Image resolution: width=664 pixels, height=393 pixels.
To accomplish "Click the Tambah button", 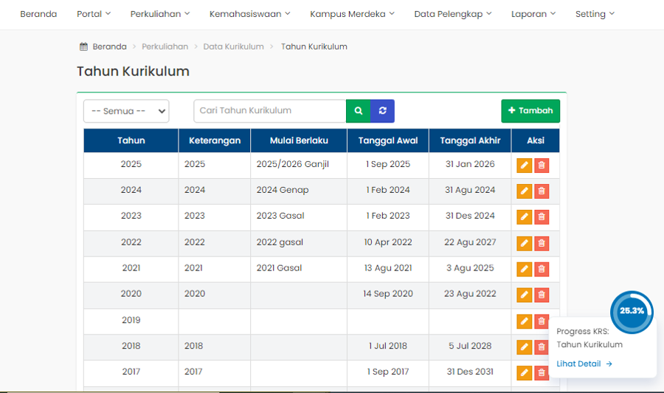I will [530, 111].
